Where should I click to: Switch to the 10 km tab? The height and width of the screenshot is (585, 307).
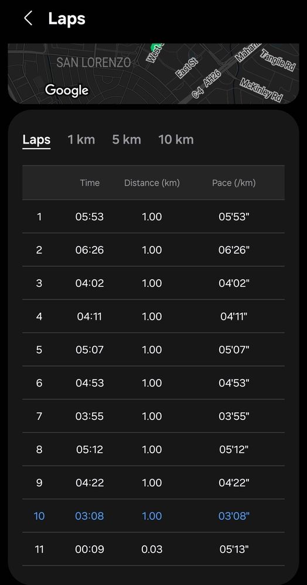pyautogui.click(x=176, y=140)
